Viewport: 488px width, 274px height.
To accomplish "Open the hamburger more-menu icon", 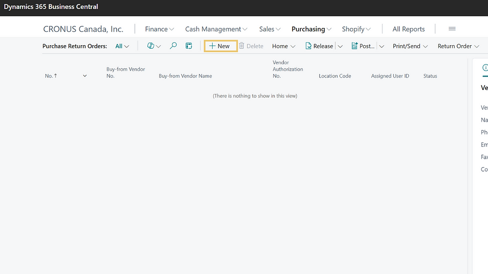I will (x=452, y=28).
